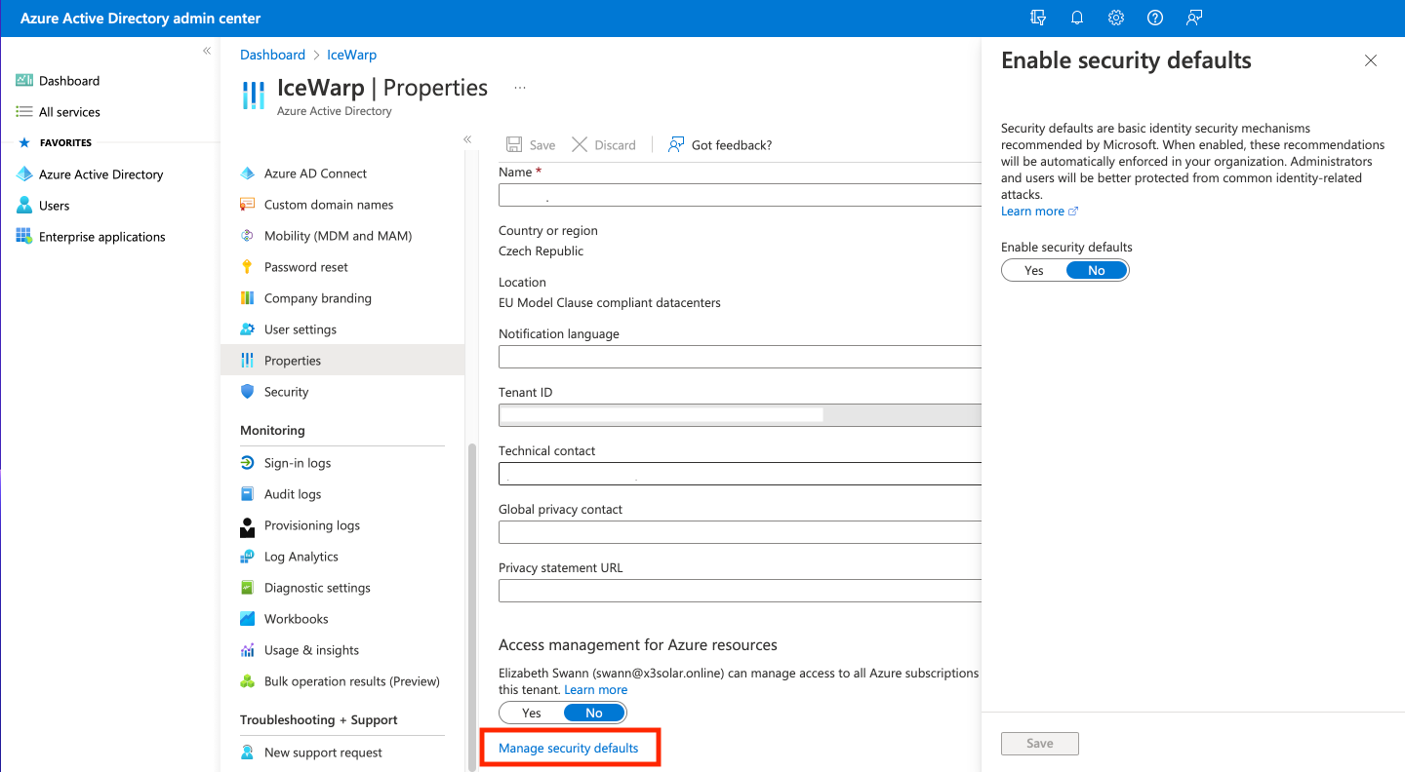Click the Discard button in toolbar
This screenshot has width=1405, height=772.
(604, 144)
